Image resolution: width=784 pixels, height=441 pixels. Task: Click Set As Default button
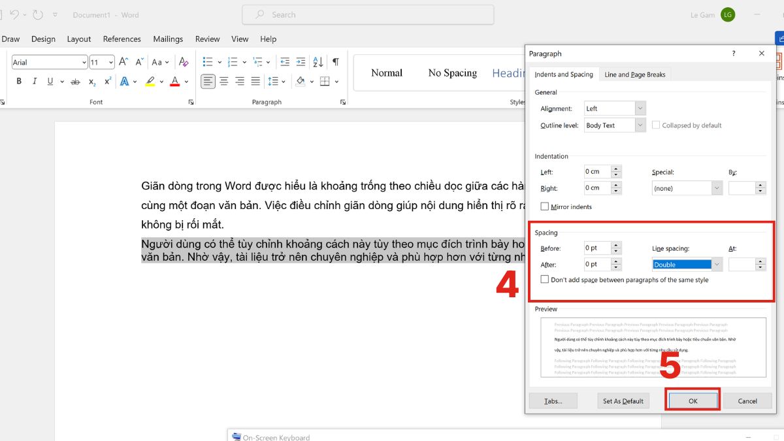coord(623,400)
